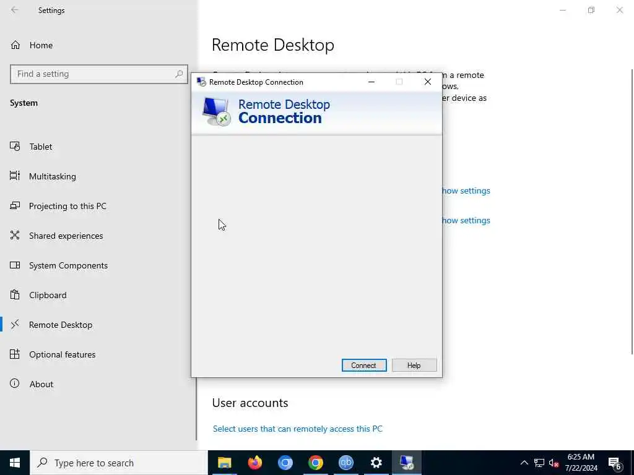Close the Remote Desktop Connection dialog
Viewport: 634px width, 475px height.
pos(428,82)
